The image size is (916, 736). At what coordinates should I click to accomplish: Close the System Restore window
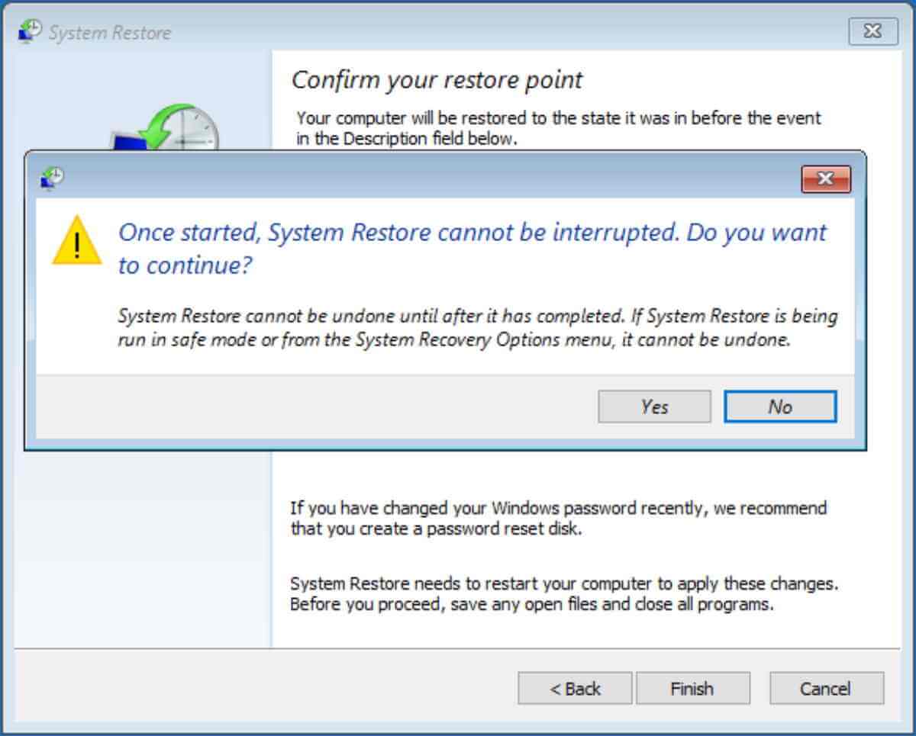click(873, 31)
